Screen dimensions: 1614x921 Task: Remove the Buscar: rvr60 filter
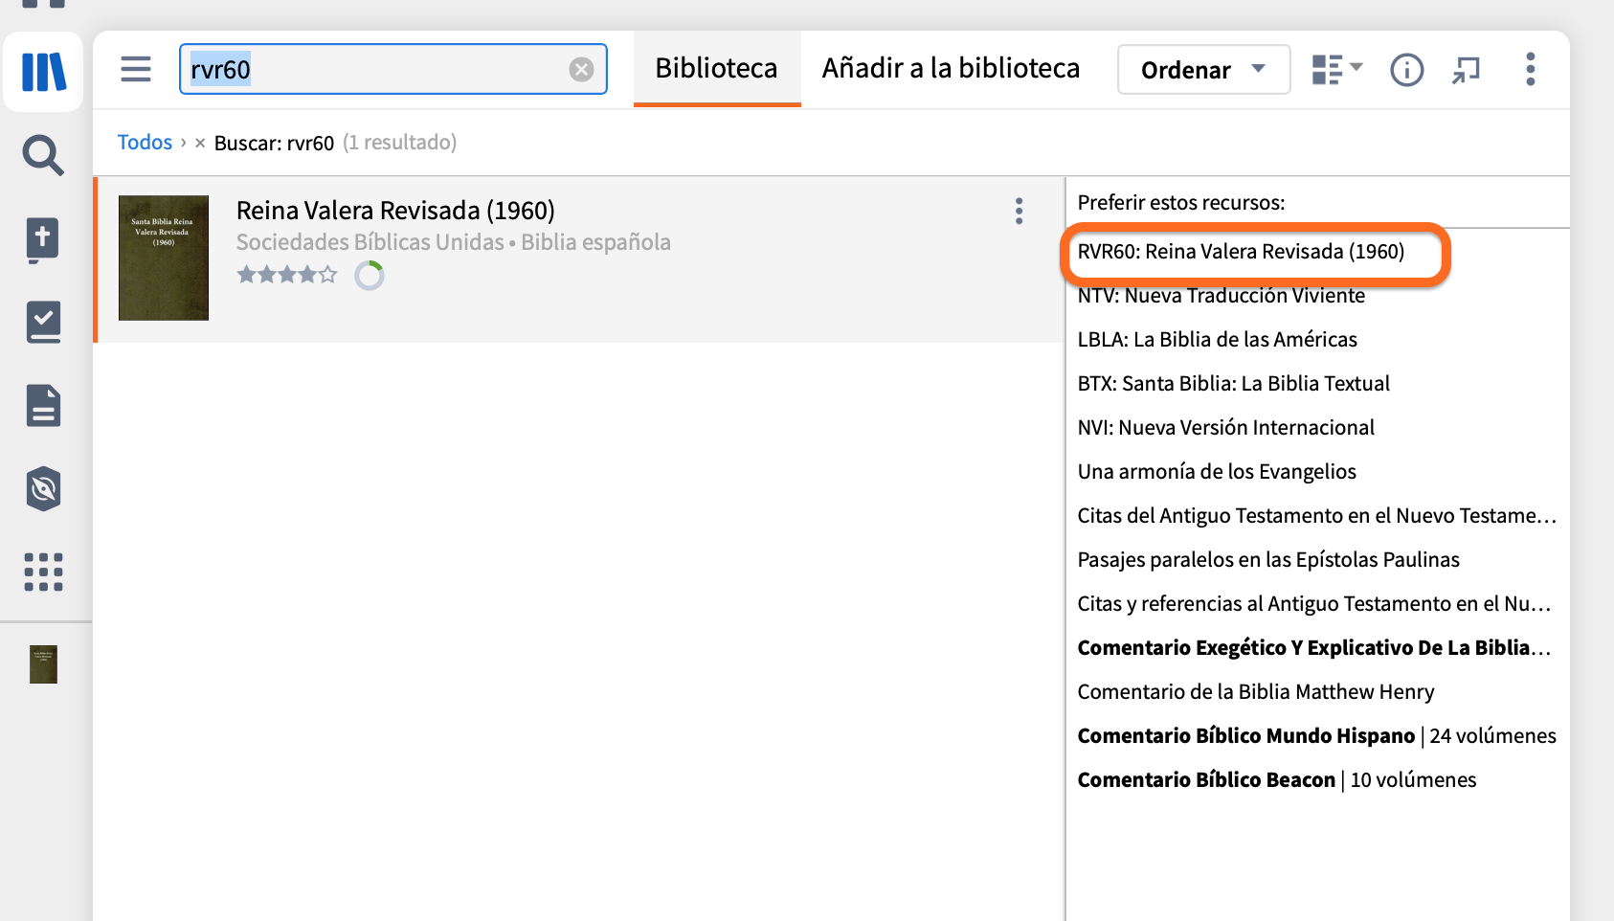point(200,143)
